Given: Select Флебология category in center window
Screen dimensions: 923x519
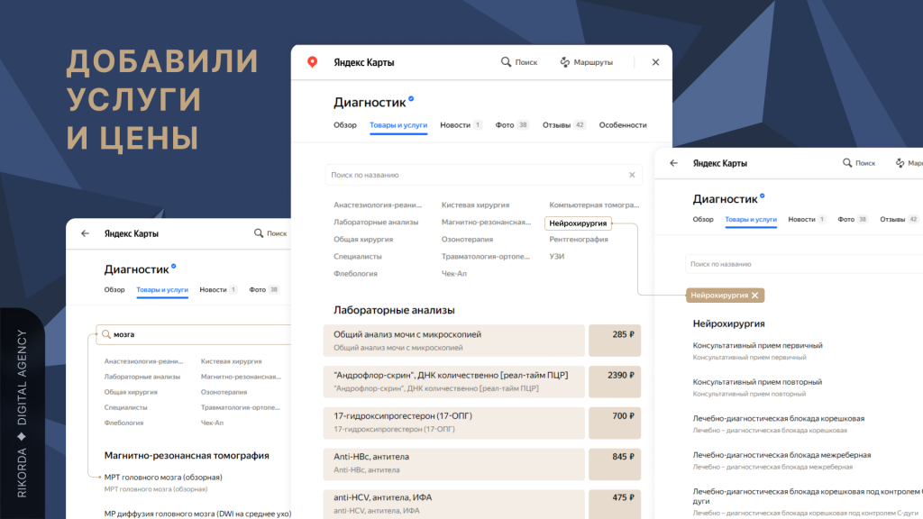Looking at the screenshot, I should point(355,273).
